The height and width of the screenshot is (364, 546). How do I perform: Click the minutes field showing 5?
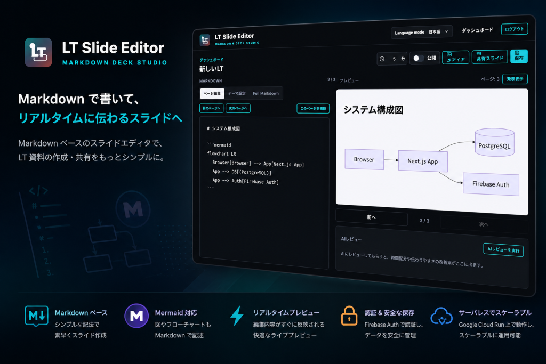pos(394,59)
